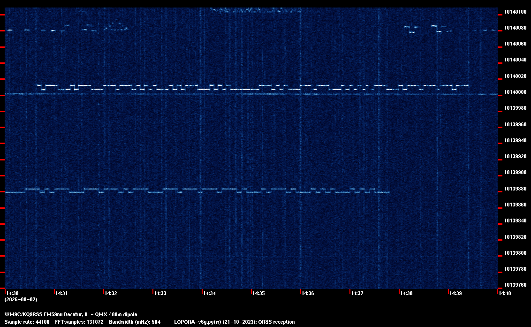531x327 pixels.
Task: Click the 14:34 time axis label
Action: [x=210, y=293]
